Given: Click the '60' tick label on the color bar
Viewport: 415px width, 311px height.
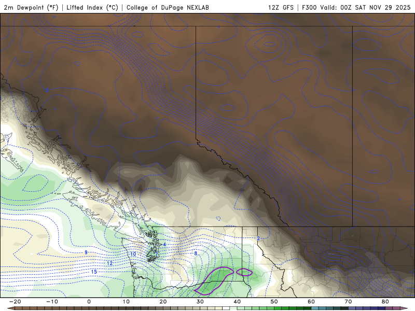Looking at the screenshot, I should coord(311,302).
